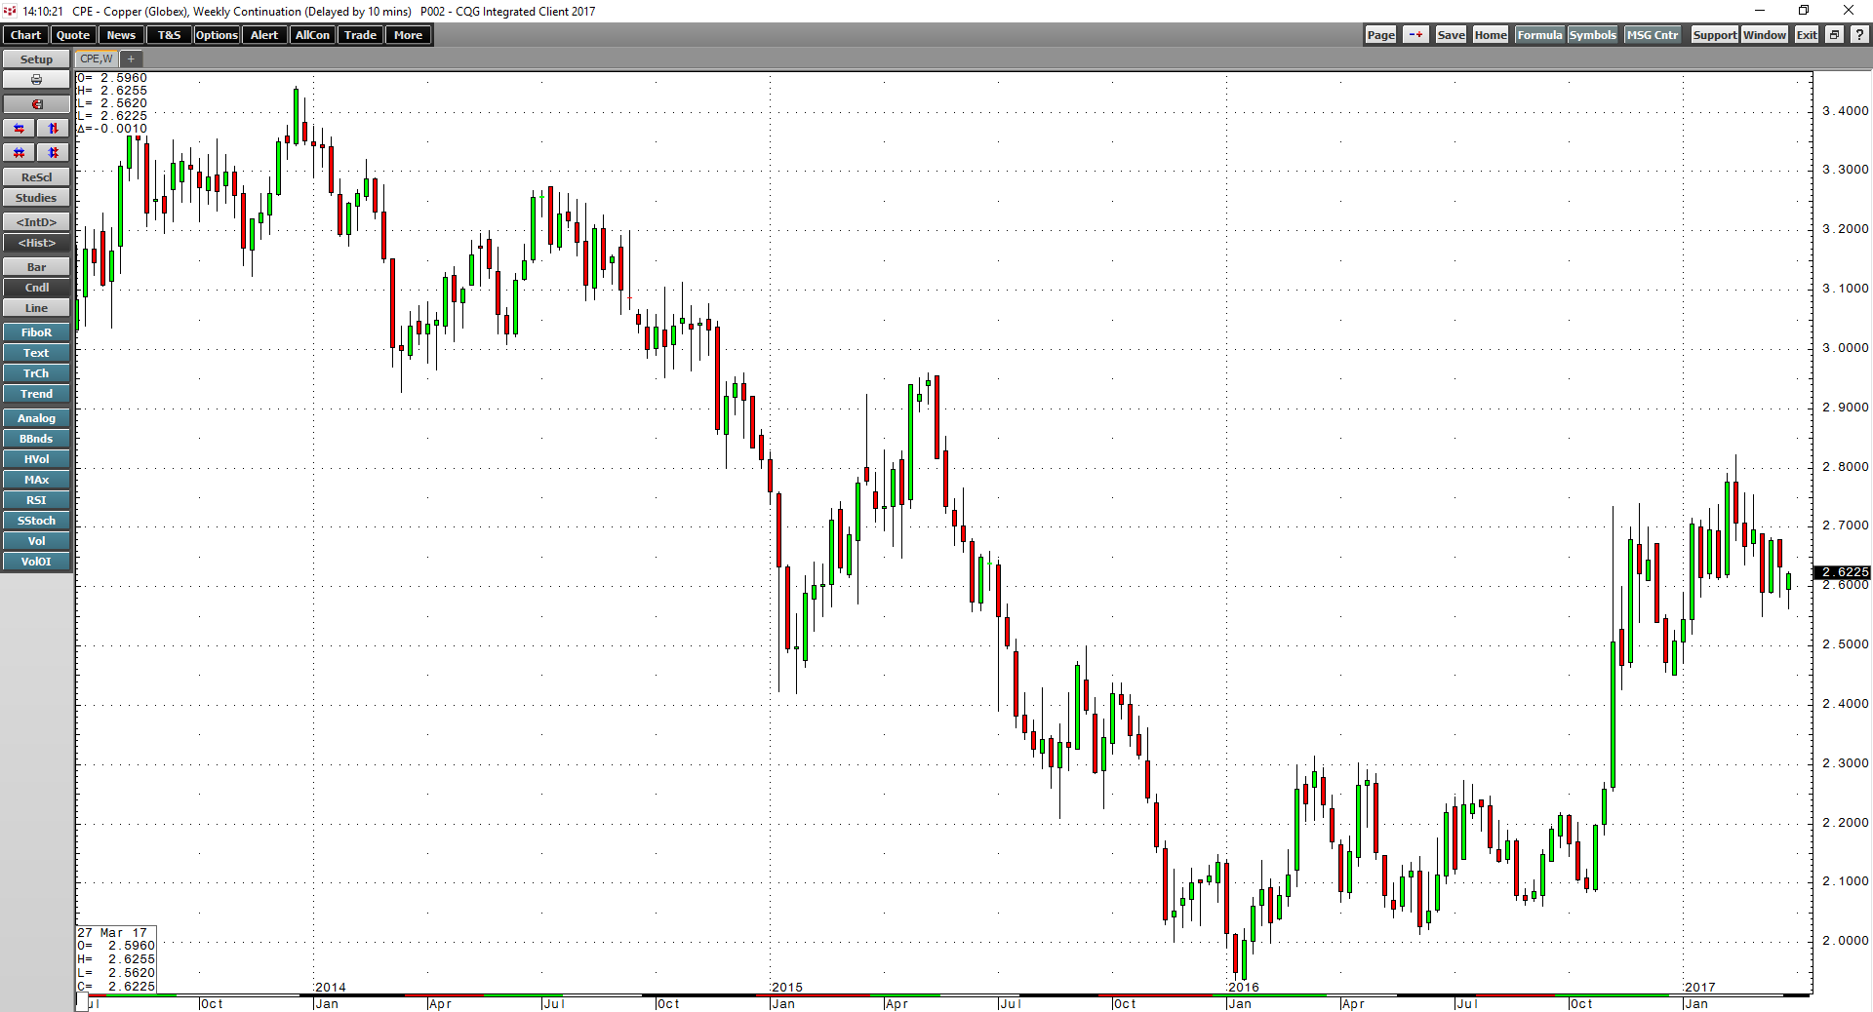This screenshot has height=1012, width=1873.
Task: Select Bar chart type
Action: tap(36, 267)
